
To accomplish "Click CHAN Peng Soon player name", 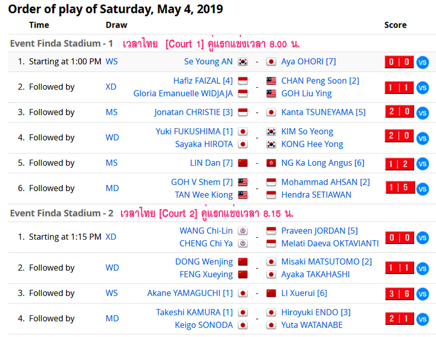I will [x=320, y=80].
